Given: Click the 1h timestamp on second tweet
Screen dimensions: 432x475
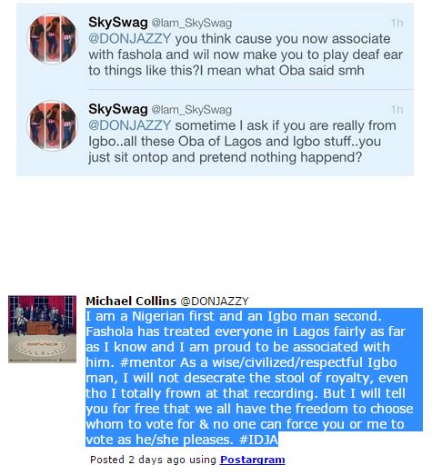Looking at the screenshot, I should tap(397, 110).
